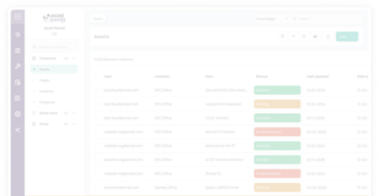Sort by the Item column header
Viewport: 379px width, 196px height.
click(209, 77)
